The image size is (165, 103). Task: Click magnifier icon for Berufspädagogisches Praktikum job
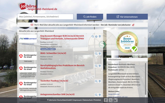96,66
